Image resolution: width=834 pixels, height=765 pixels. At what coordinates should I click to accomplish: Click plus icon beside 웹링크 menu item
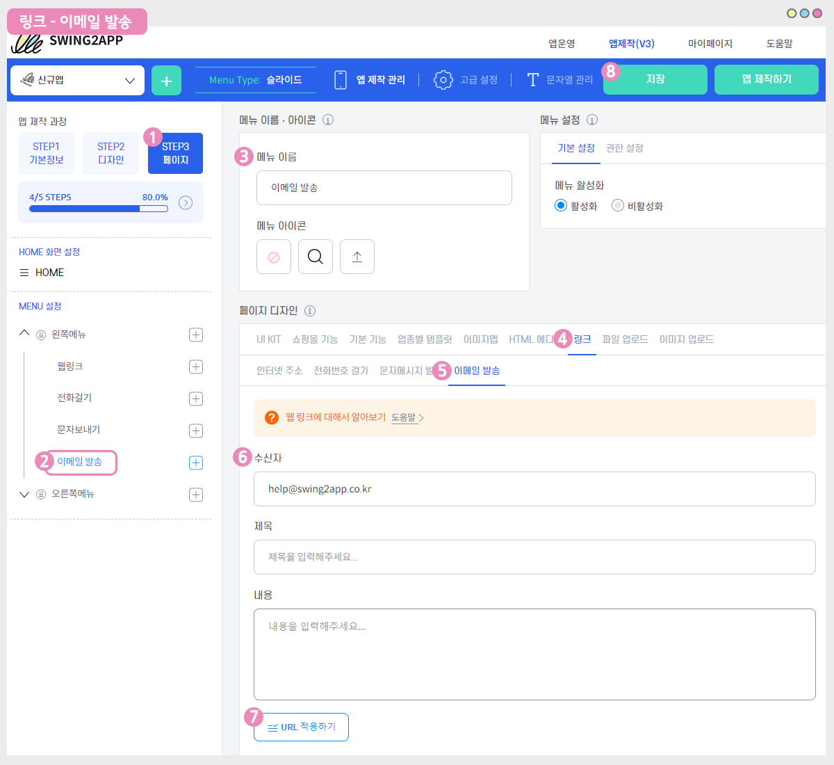pos(196,367)
